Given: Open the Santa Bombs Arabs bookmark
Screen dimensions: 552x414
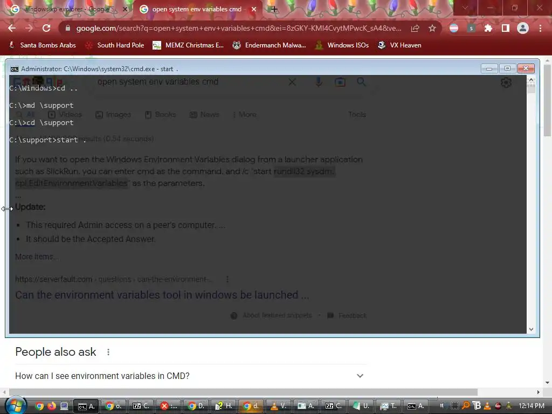Looking at the screenshot, I should (x=42, y=45).
